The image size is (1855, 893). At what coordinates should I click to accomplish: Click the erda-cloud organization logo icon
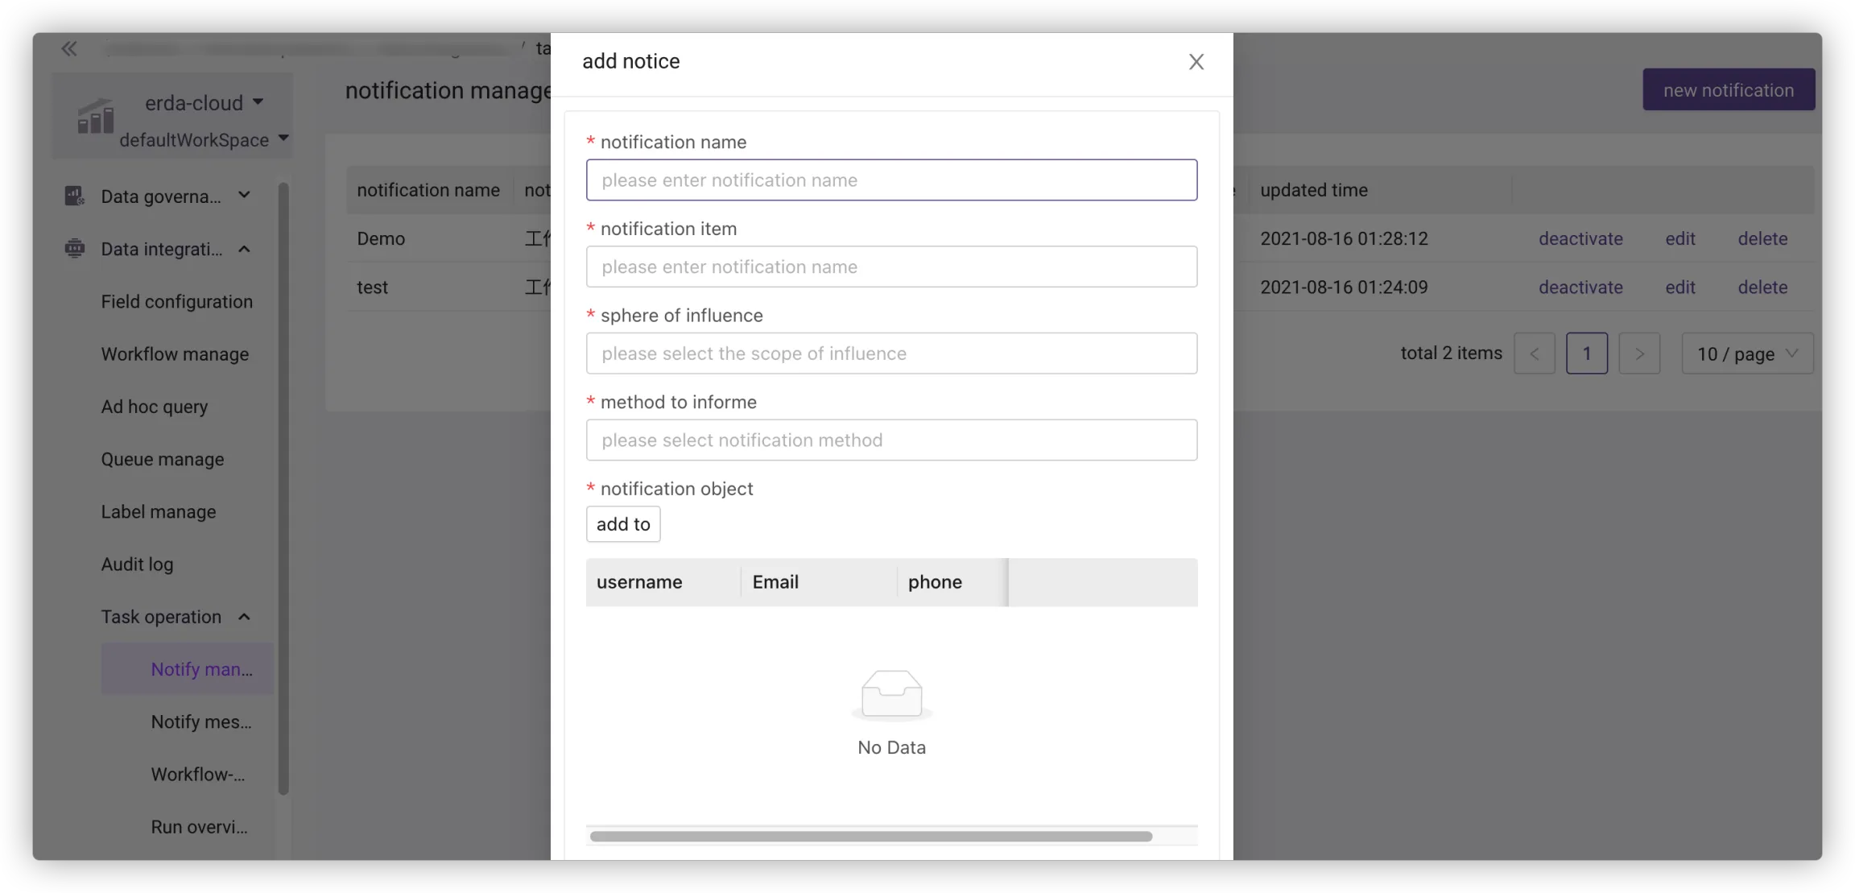[95, 116]
